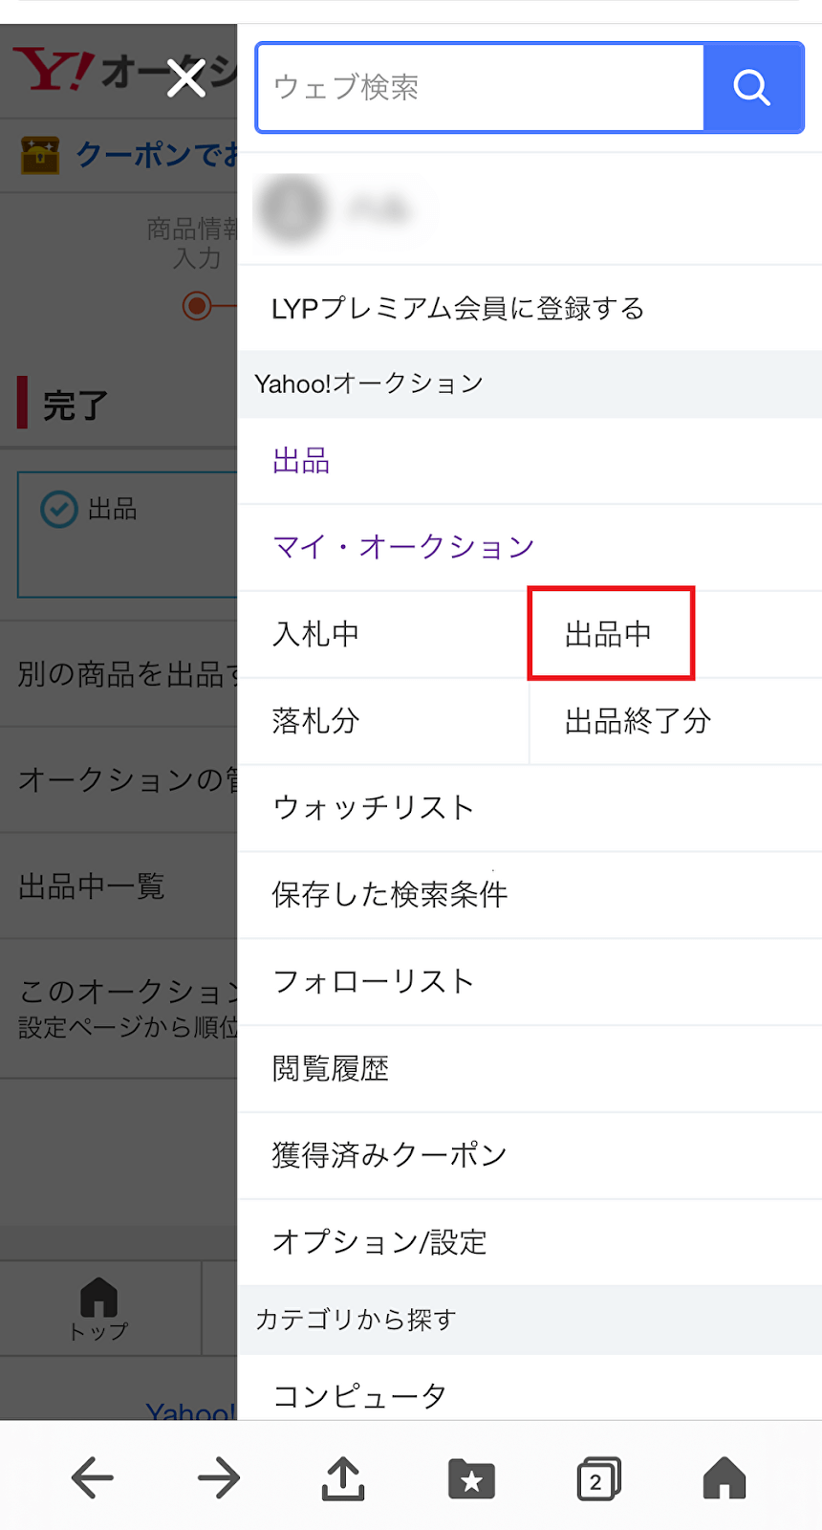This screenshot has height=1530, width=822.
Task: Open the browser bookmarks star folder
Action: [x=471, y=1478]
